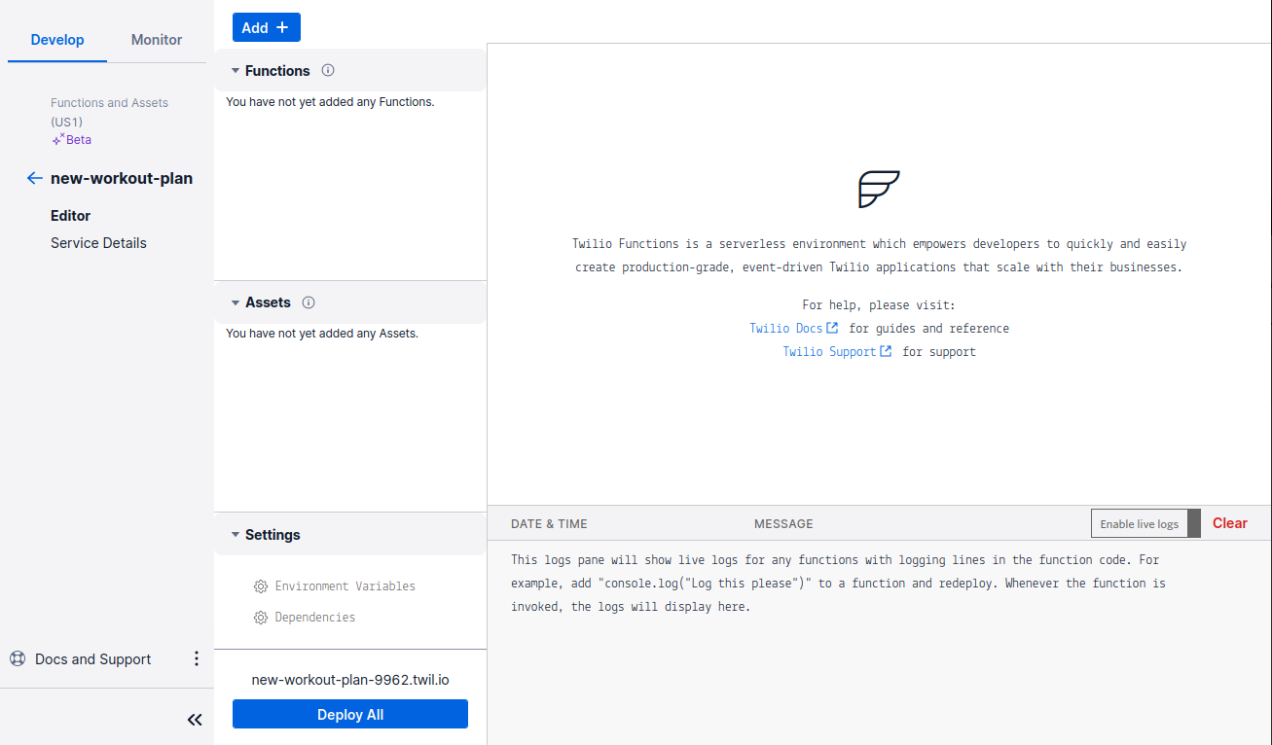Click the Environment Variables gear icon
The image size is (1272, 745).
point(261,586)
